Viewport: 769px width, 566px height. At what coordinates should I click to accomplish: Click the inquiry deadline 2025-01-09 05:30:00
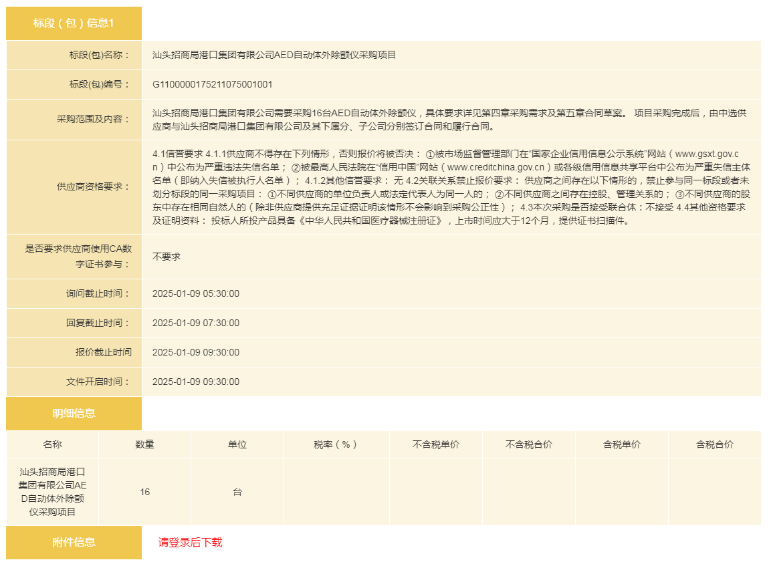tap(196, 293)
